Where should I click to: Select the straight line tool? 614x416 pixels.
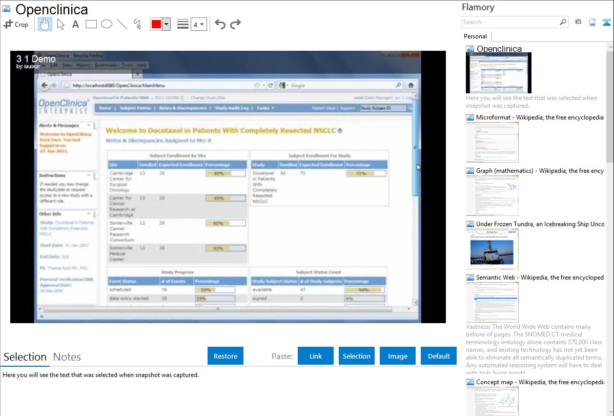click(x=122, y=24)
